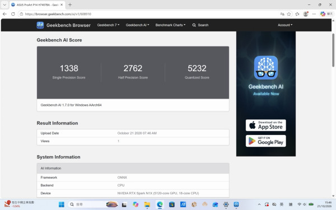The image size is (336, 210).
Task: Click the 2762 Half Precision Score
Action: [133, 68]
